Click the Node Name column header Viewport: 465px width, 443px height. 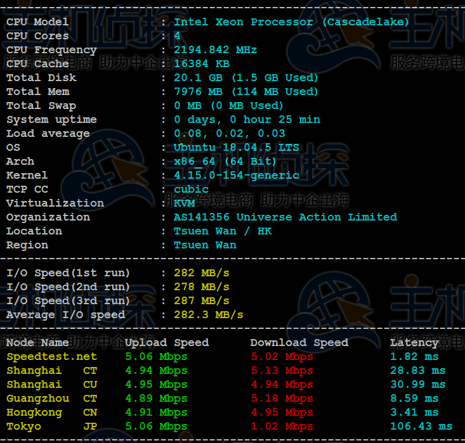pyautogui.click(x=37, y=343)
